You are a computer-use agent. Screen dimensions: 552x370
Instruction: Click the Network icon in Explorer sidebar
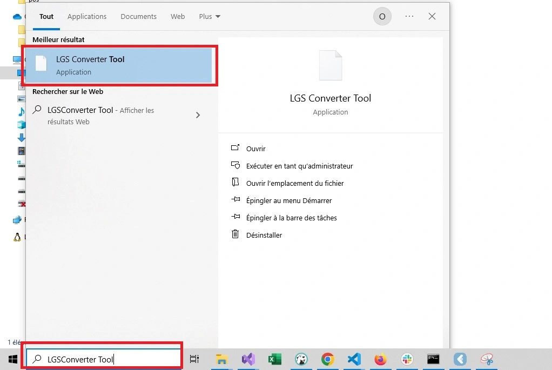click(17, 220)
